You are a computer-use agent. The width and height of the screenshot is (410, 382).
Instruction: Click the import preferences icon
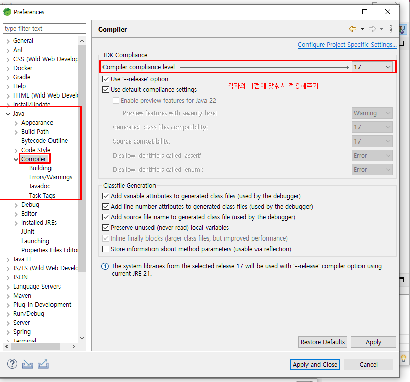(x=27, y=364)
